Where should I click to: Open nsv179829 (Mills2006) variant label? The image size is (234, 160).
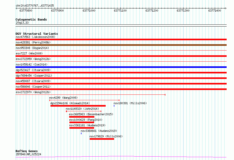(106, 136)
